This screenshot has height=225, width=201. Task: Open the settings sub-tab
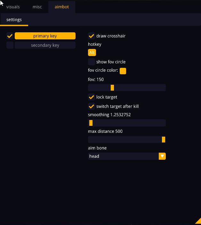tap(14, 20)
